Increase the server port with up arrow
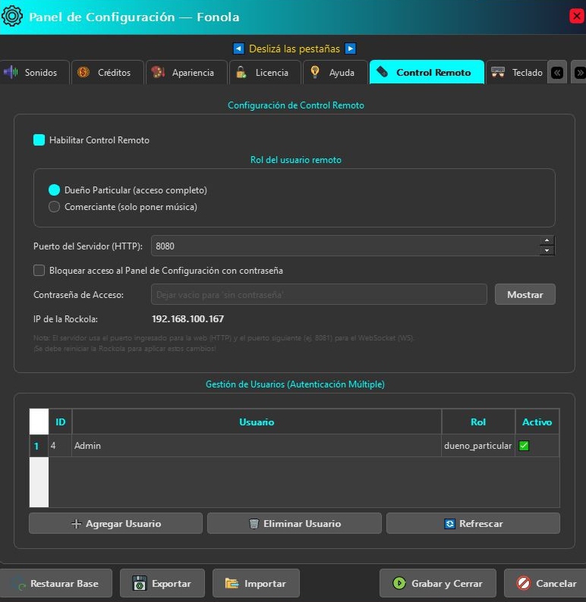 coord(547,240)
